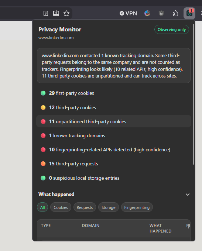Toggle the Privacy Monitor extension icon

(x=189, y=13)
